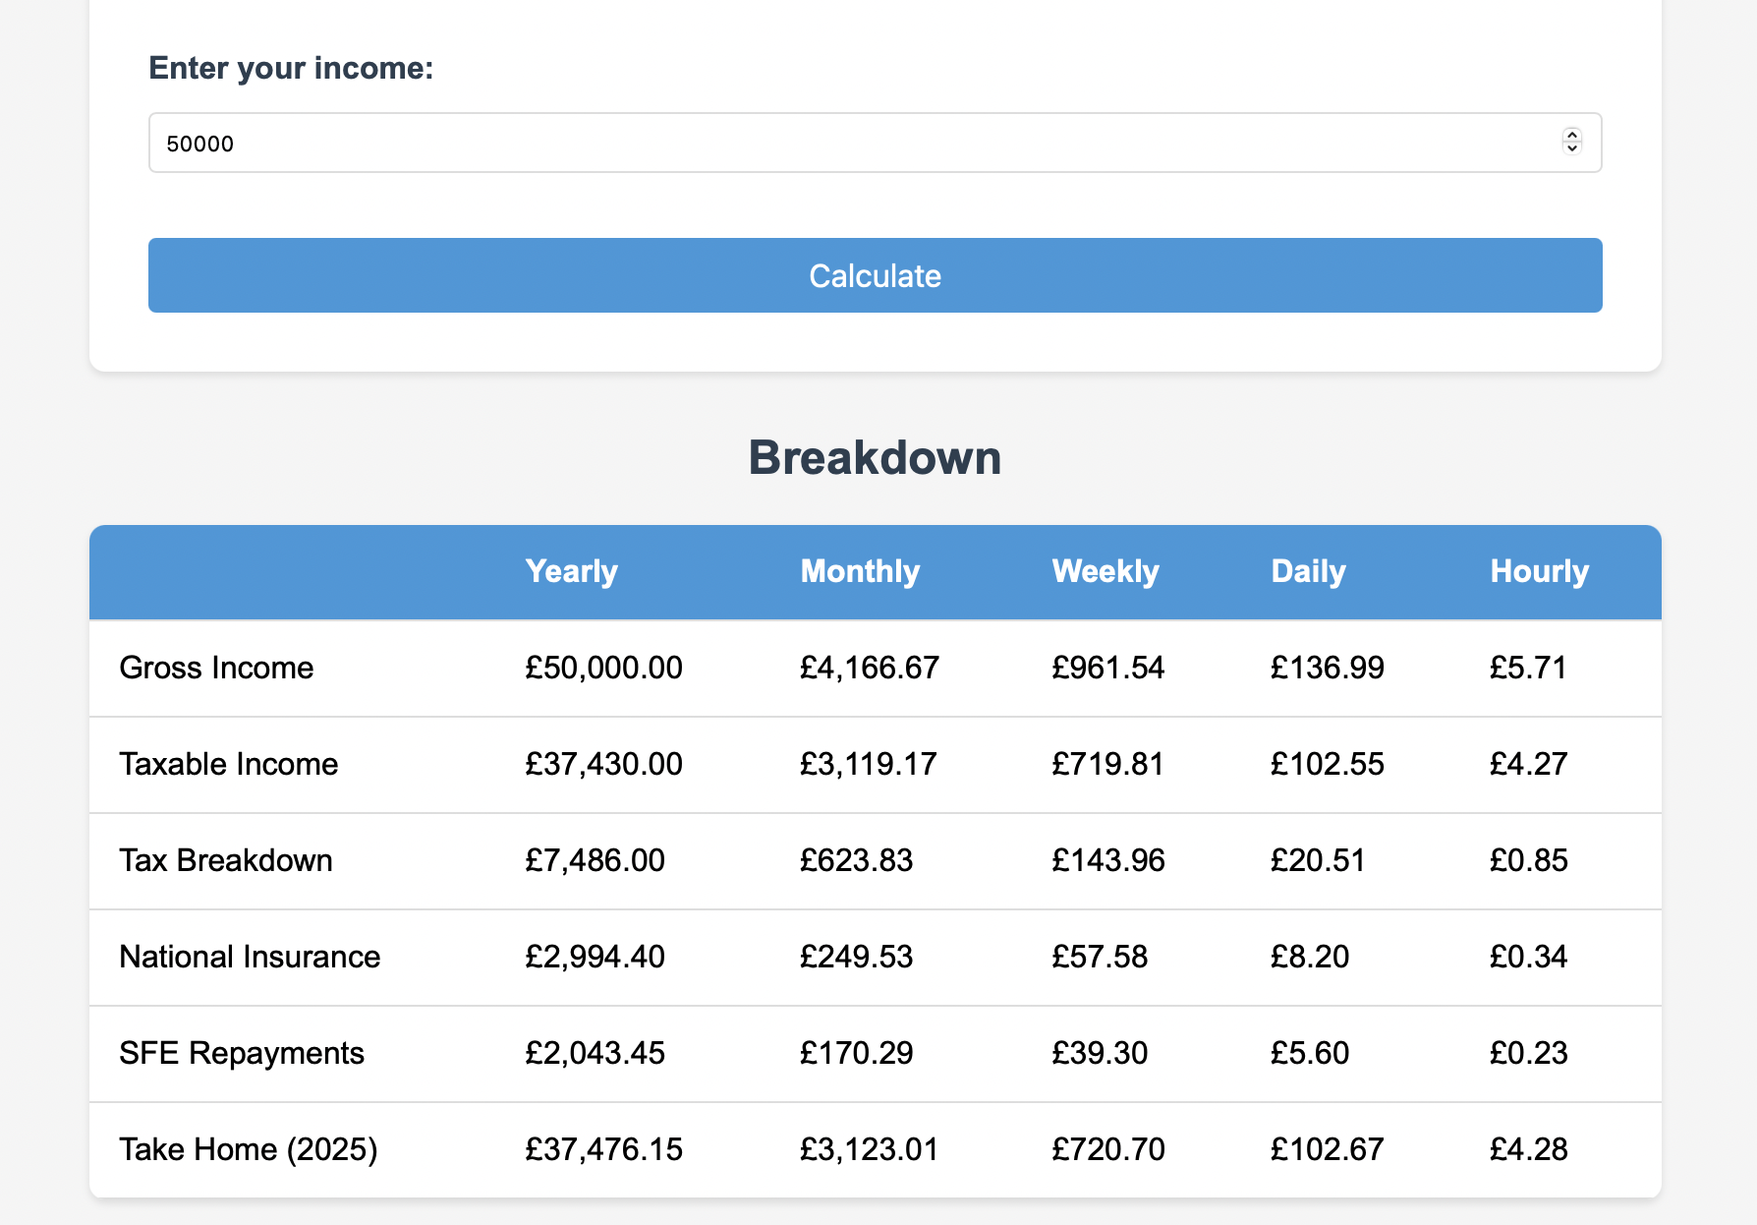Select the £102.55 daily taxable value
The image size is (1757, 1225).
point(1327,764)
